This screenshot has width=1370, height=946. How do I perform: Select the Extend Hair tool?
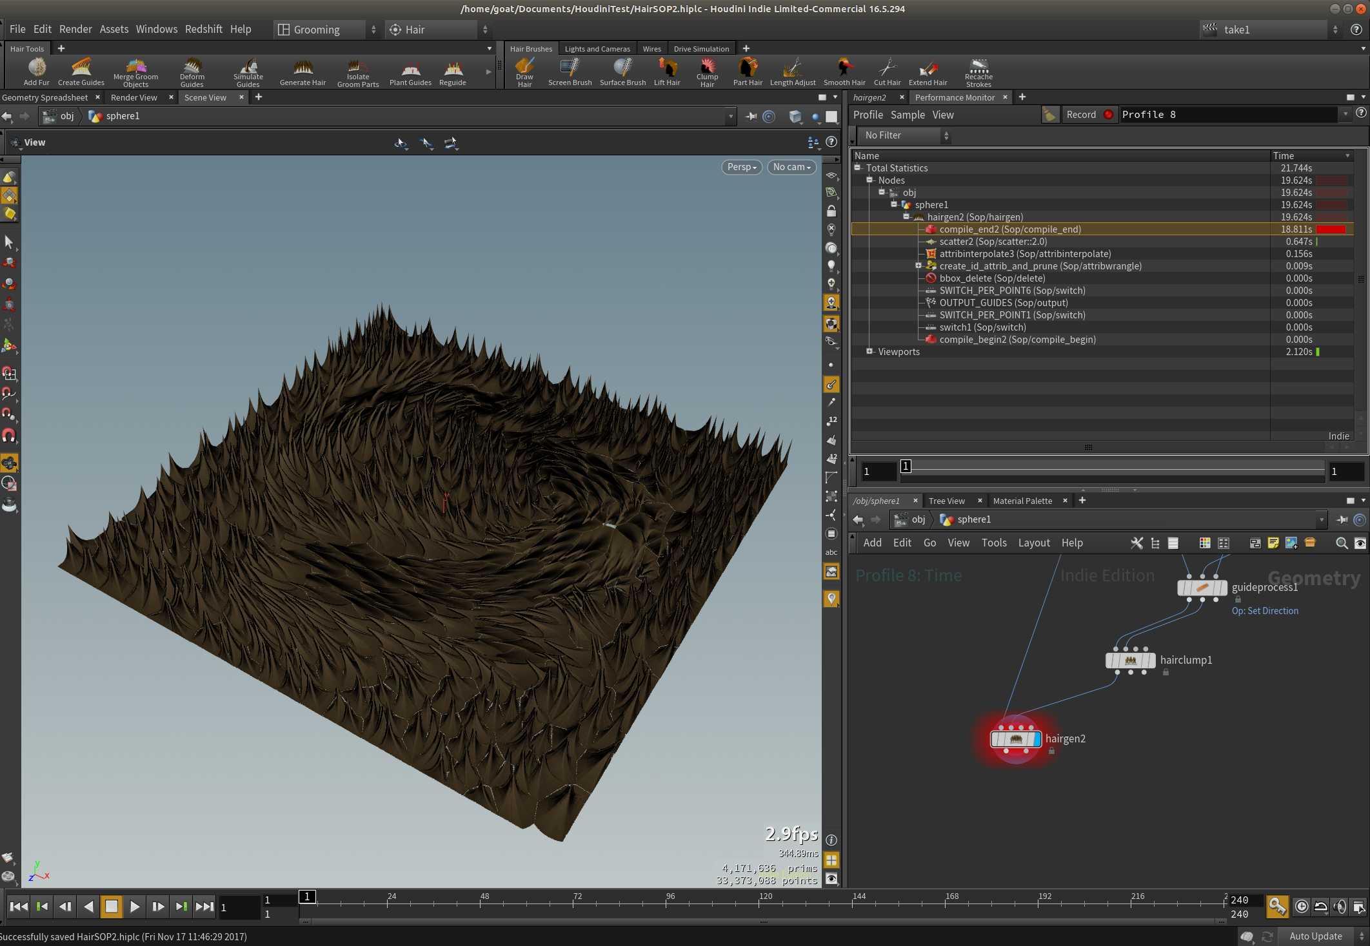pos(928,72)
